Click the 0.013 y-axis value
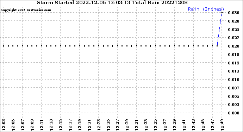The image size is (243, 132). coord(233,71)
